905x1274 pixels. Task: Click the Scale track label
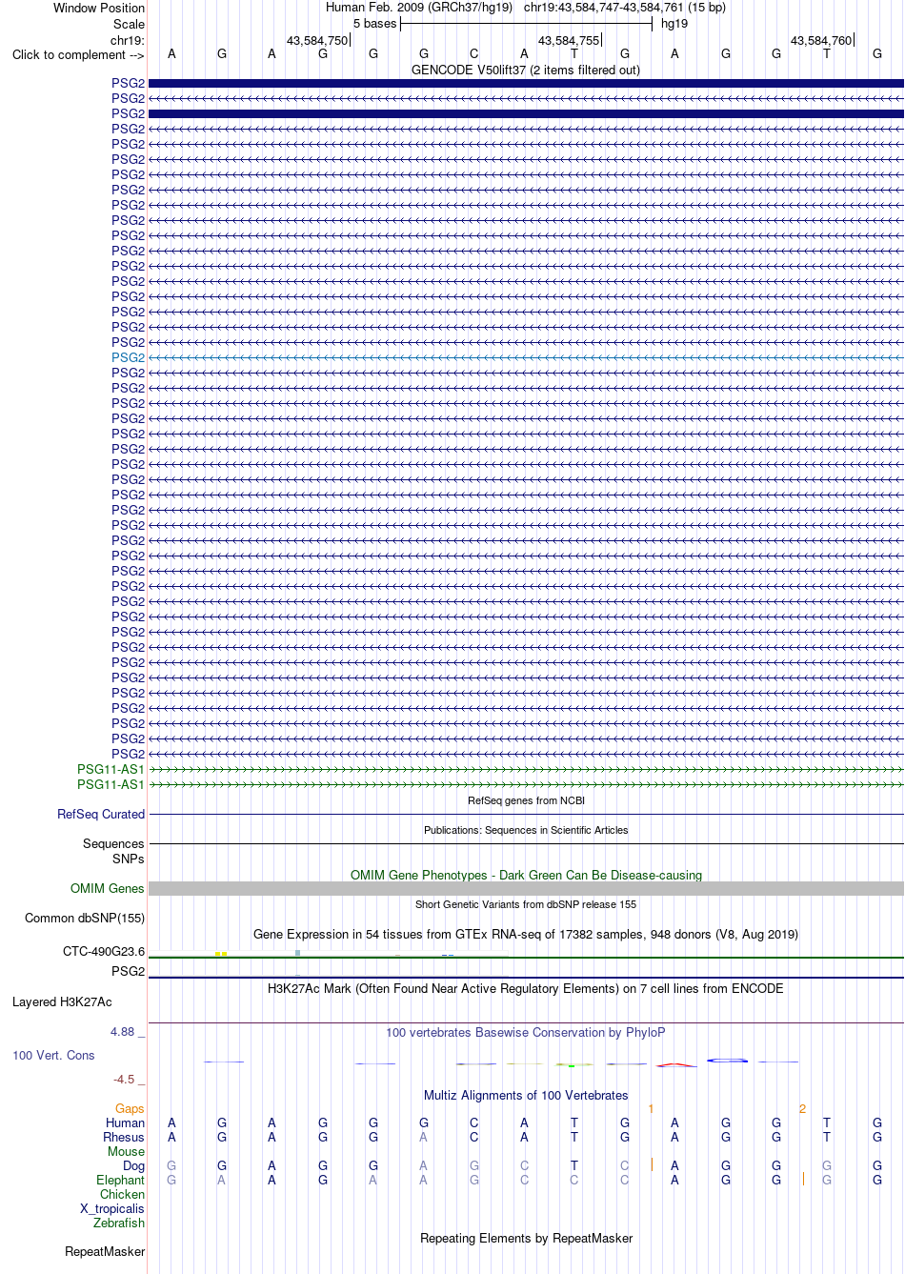[129, 24]
